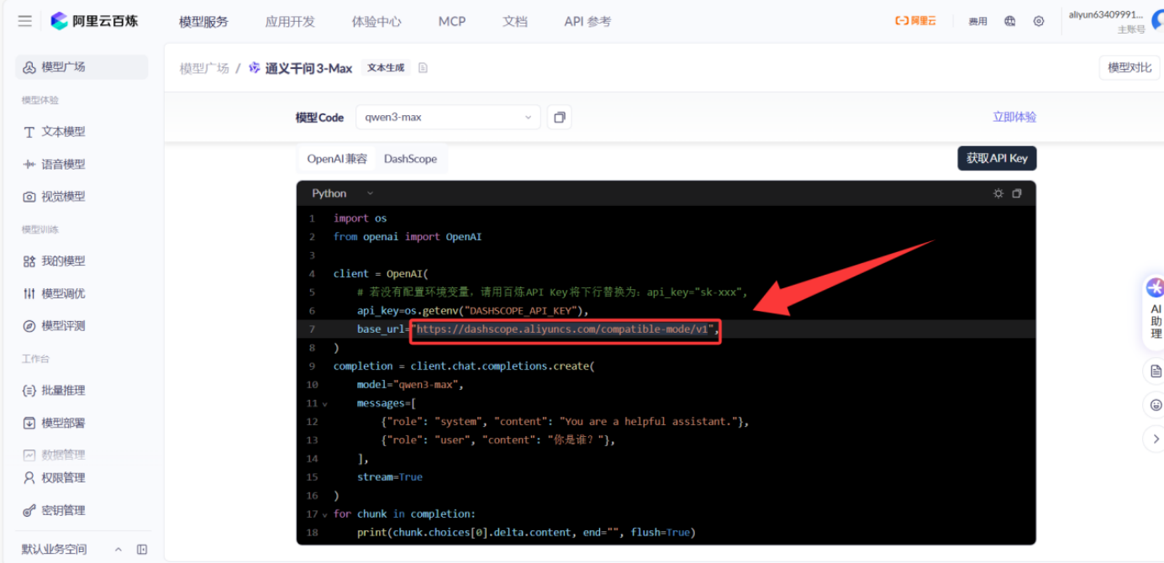Click the 获取API Key button
Viewport: 1164px width, 563px height.
(x=997, y=159)
